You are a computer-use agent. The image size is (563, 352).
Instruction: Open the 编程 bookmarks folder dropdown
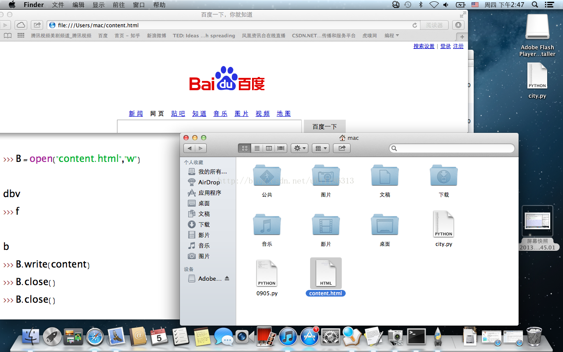(391, 36)
